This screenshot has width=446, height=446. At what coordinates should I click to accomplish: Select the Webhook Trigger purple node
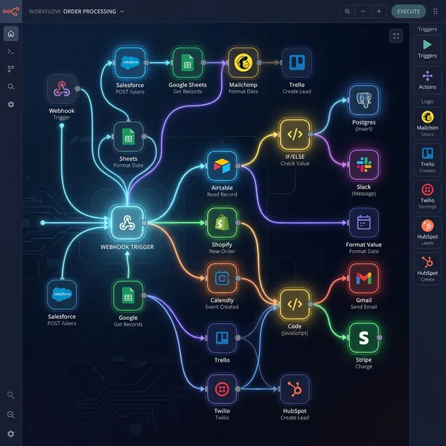62,89
